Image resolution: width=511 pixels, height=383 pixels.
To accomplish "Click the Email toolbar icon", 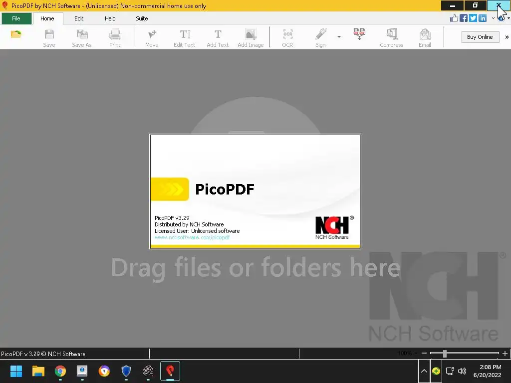I will 425,38.
